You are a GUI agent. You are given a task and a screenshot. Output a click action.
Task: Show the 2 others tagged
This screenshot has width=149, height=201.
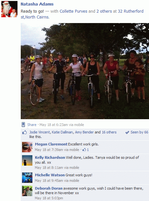pos(104,11)
